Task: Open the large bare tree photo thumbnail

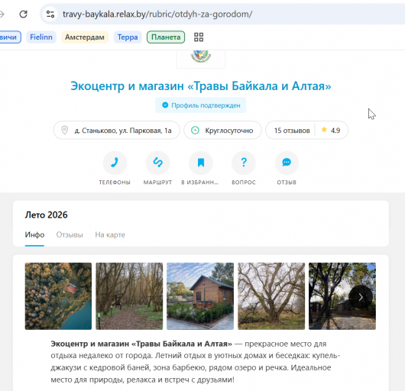Action: (271, 296)
